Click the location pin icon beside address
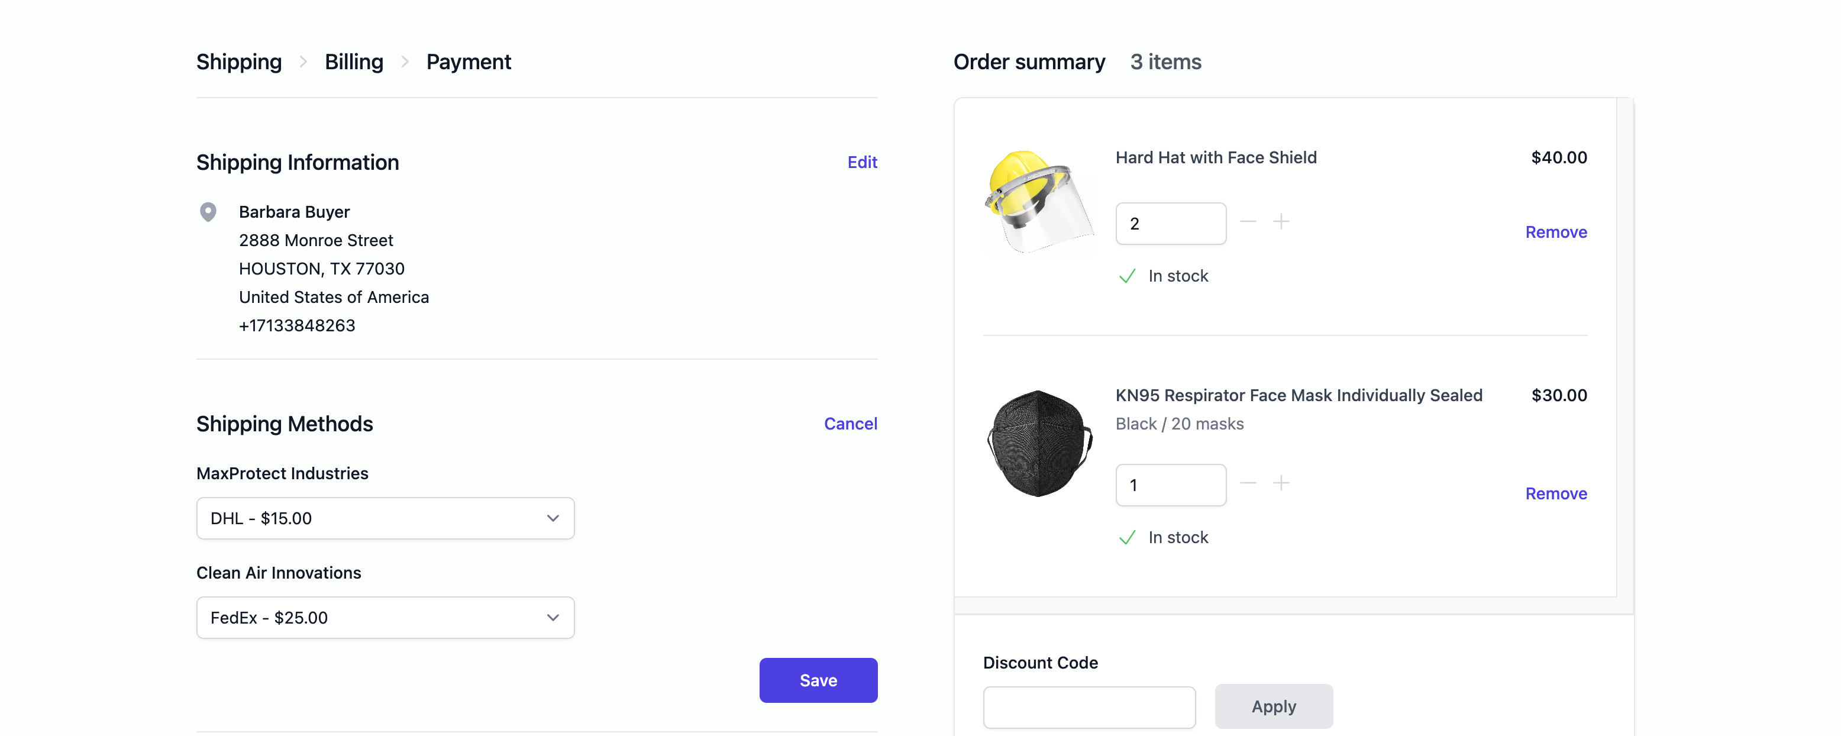 pos(208,212)
